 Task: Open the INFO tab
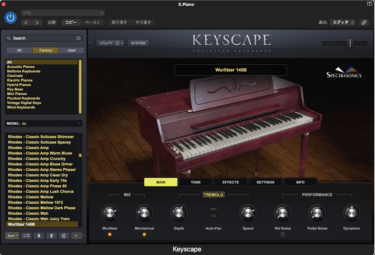coord(300,182)
